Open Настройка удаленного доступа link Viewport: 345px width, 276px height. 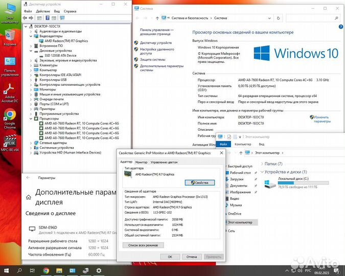click(x=157, y=51)
